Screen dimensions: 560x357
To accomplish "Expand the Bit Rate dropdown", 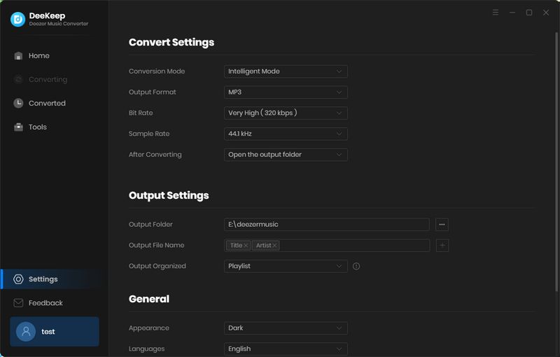I will click(x=286, y=113).
